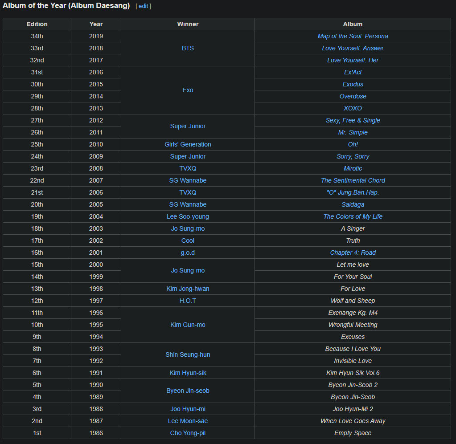
Task: Open Love Yourself: Answer album link
Action: (353, 48)
